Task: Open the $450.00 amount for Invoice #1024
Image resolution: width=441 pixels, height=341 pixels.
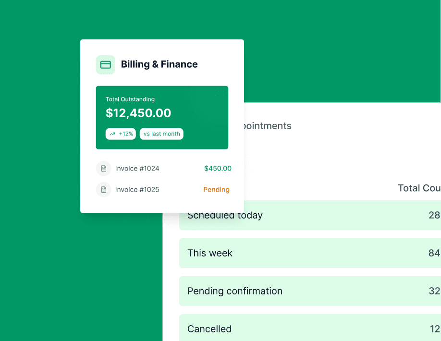Action: [218, 169]
